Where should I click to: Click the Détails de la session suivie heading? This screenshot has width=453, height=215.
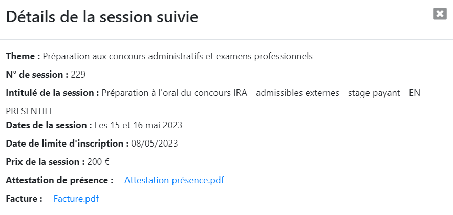(x=102, y=17)
